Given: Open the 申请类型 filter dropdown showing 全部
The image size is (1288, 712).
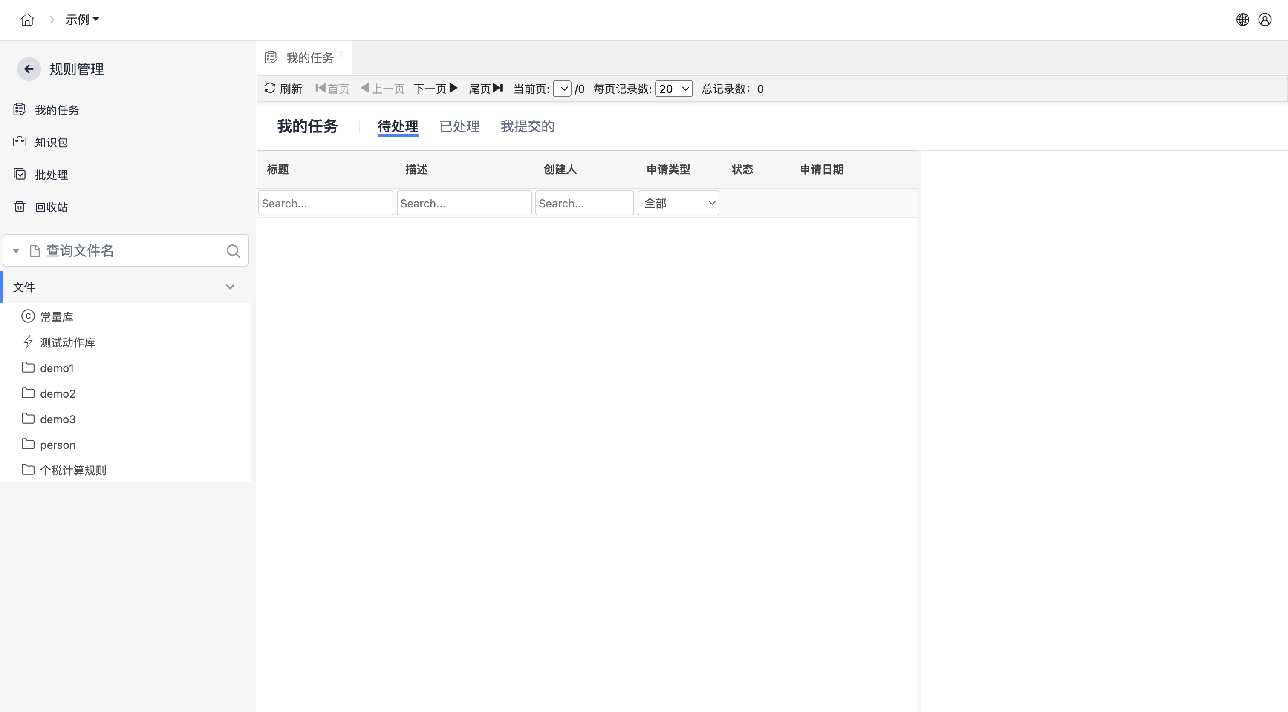Looking at the screenshot, I should (678, 203).
